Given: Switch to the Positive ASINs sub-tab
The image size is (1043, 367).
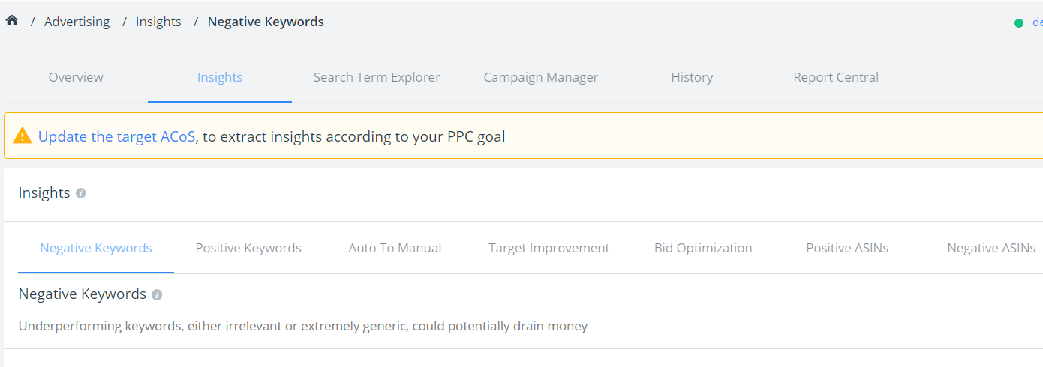Looking at the screenshot, I should pos(847,248).
